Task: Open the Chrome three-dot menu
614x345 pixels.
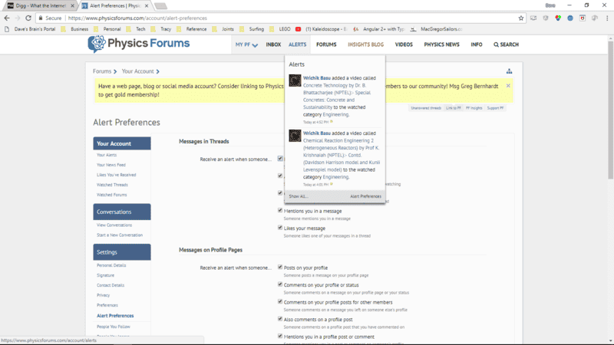Action: [607, 18]
